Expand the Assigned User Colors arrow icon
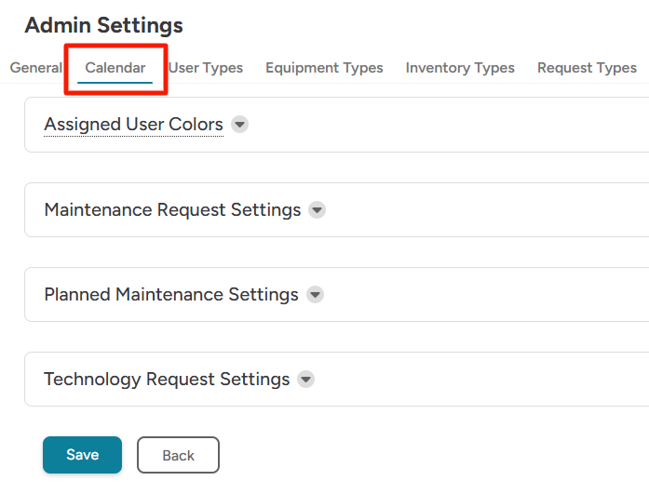Viewport: 649px width, 494px height. coord(239,125)
